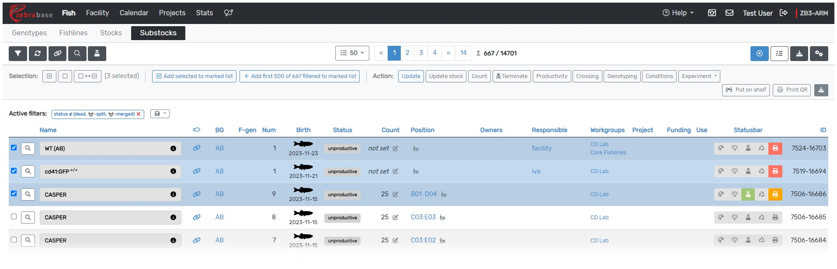Image resolution: width=837 pixels, height=269 pixels.
Task: Open the camera screenshot icon in header
Action: (712, 13)
